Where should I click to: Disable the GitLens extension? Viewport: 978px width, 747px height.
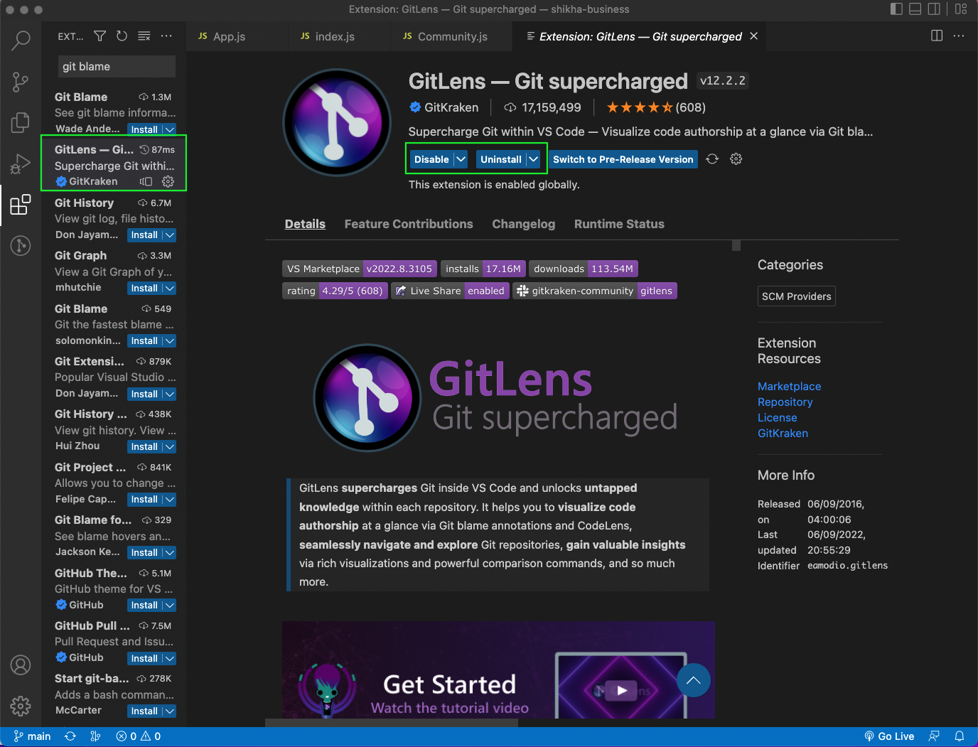(x=431, y=159)
